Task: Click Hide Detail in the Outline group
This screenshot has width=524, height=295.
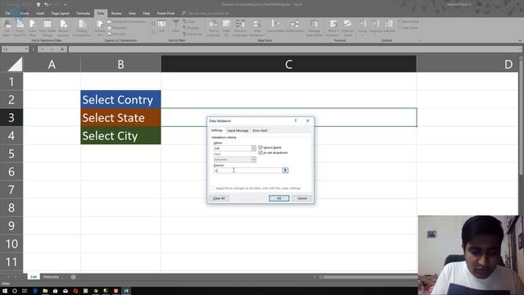Action: [x=408, y=27]
